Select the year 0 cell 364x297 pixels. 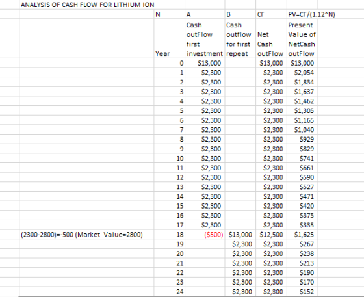(170, 63)
